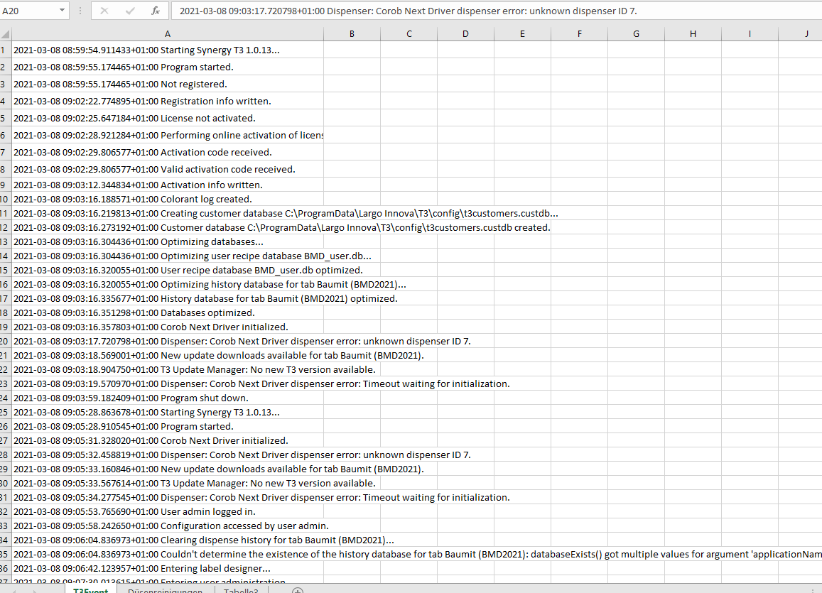Add a new sheet with the plus button
This screenshot has width=822, height=593.
point(297,590)
